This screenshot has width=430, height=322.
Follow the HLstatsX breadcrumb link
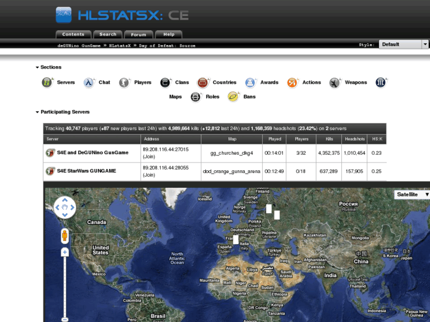[x=120, y=45]
